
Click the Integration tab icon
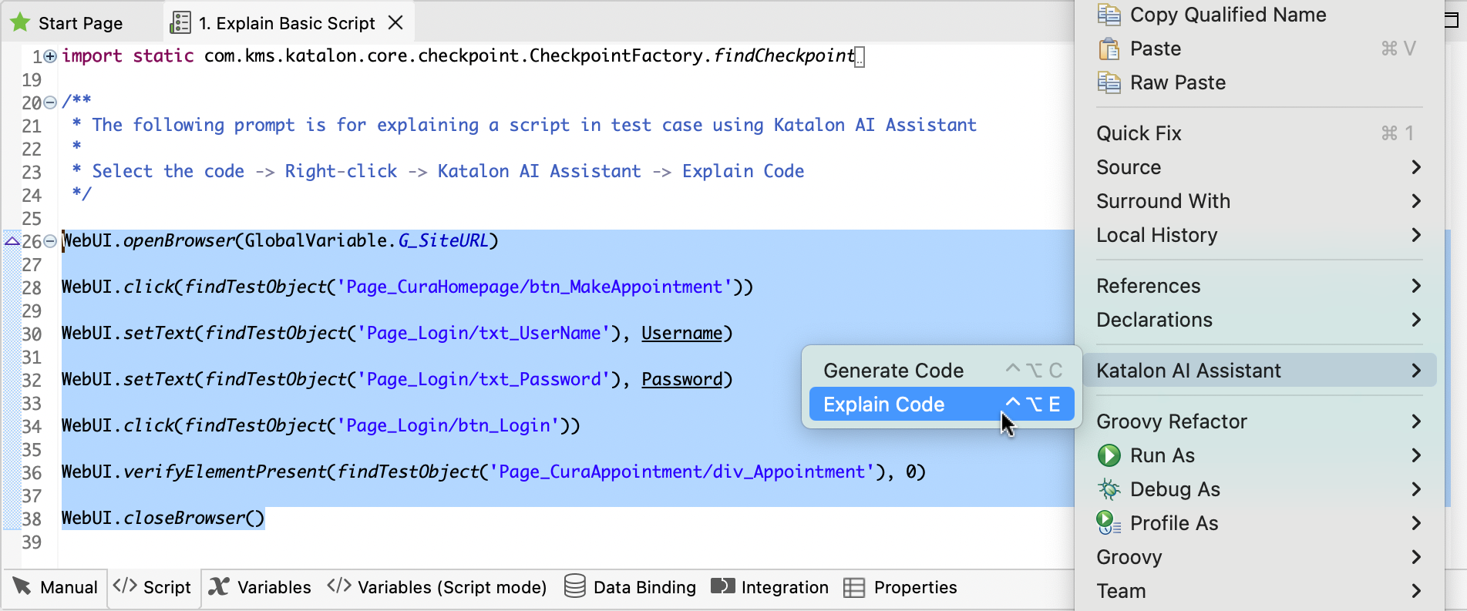coord(723,586)
